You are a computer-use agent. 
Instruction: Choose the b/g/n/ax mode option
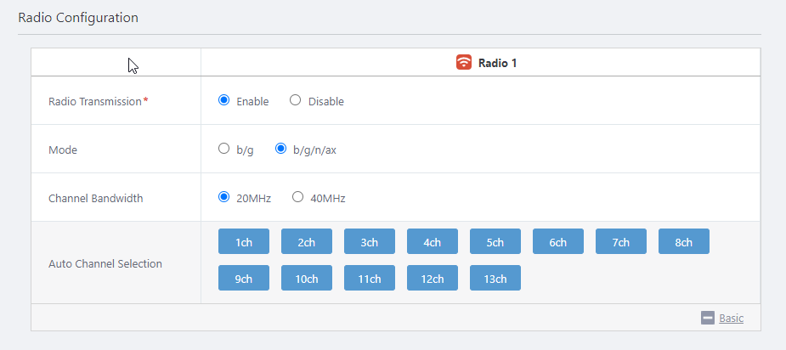tap(281, 149)
